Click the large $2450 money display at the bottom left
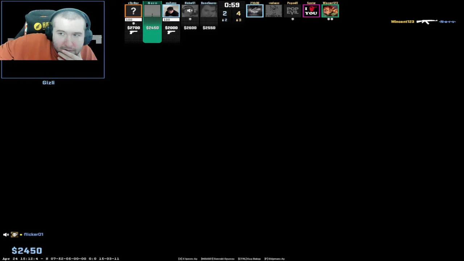This screenshot has height=261, width=464. point(27,250)
